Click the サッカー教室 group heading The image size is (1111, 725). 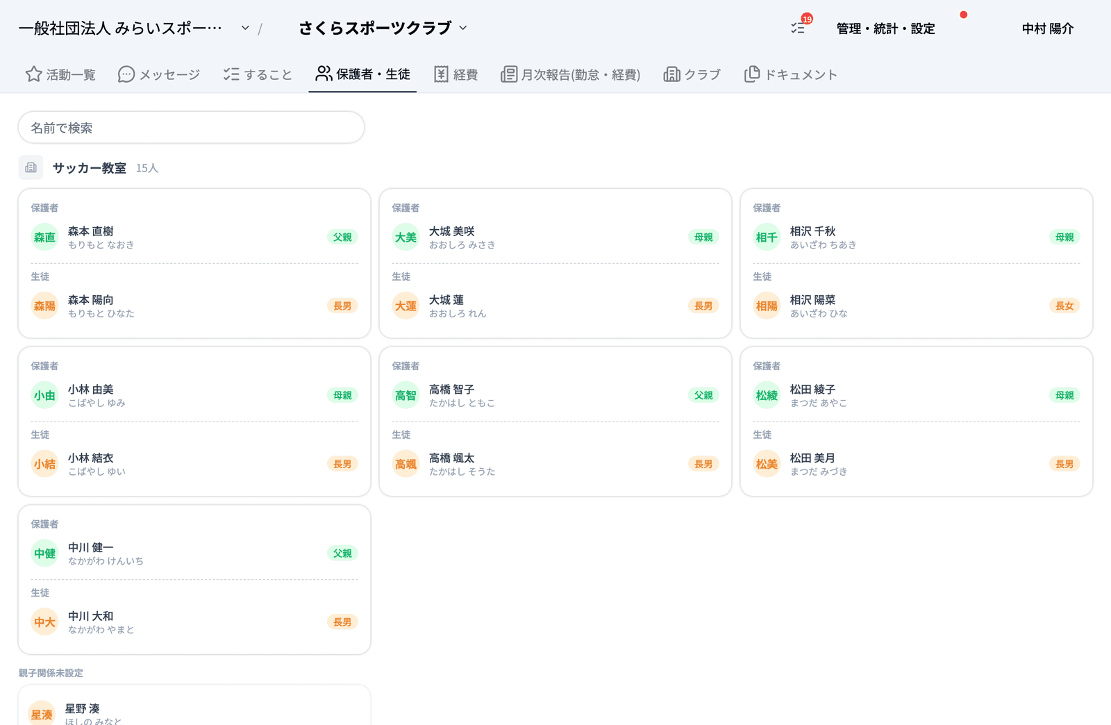click(x=90, y=168)
